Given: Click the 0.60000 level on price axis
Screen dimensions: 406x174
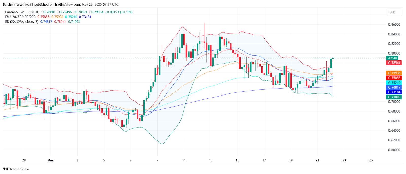Looking at the screenshot, I should tap(394, 150).
